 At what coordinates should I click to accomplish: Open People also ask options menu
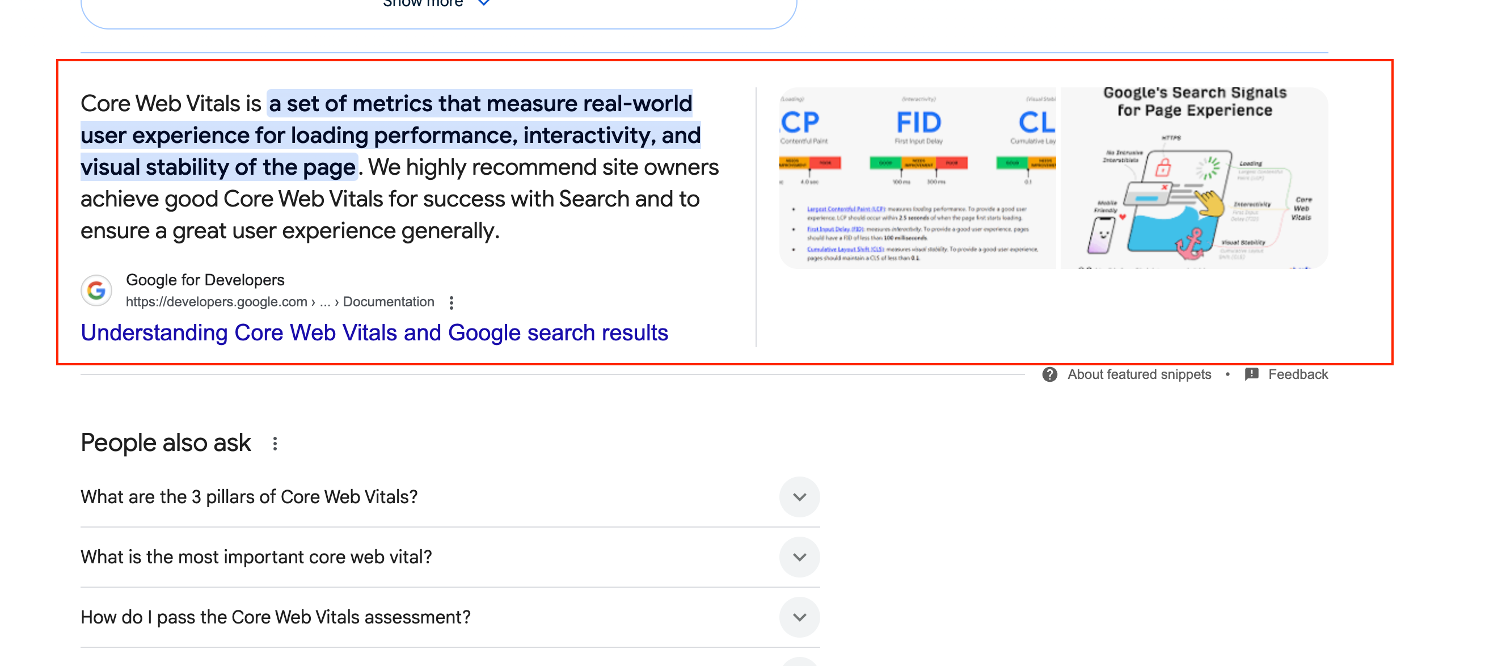(275, 443)
